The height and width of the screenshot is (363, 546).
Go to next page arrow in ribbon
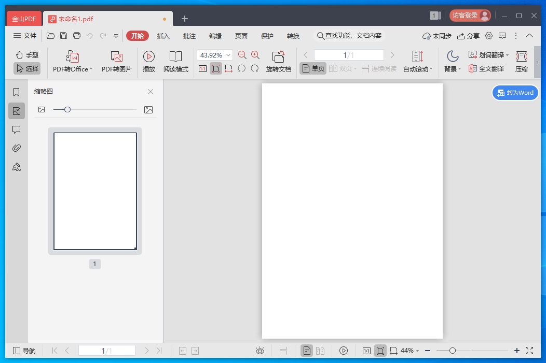(392, 55)
